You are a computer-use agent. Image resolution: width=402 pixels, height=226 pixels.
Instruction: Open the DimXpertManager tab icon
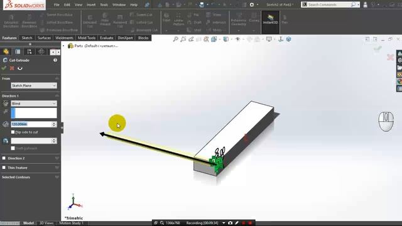coord(41,51)
